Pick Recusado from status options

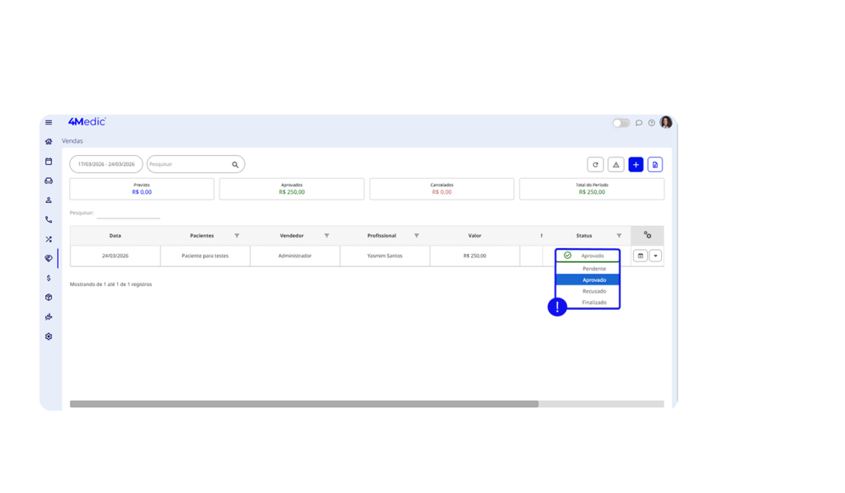[594, 291]
